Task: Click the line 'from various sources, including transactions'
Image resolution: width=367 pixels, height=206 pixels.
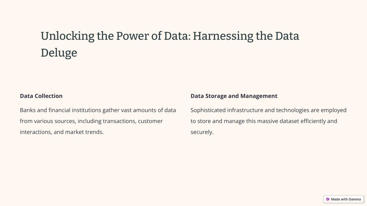Action: point(91,121)
